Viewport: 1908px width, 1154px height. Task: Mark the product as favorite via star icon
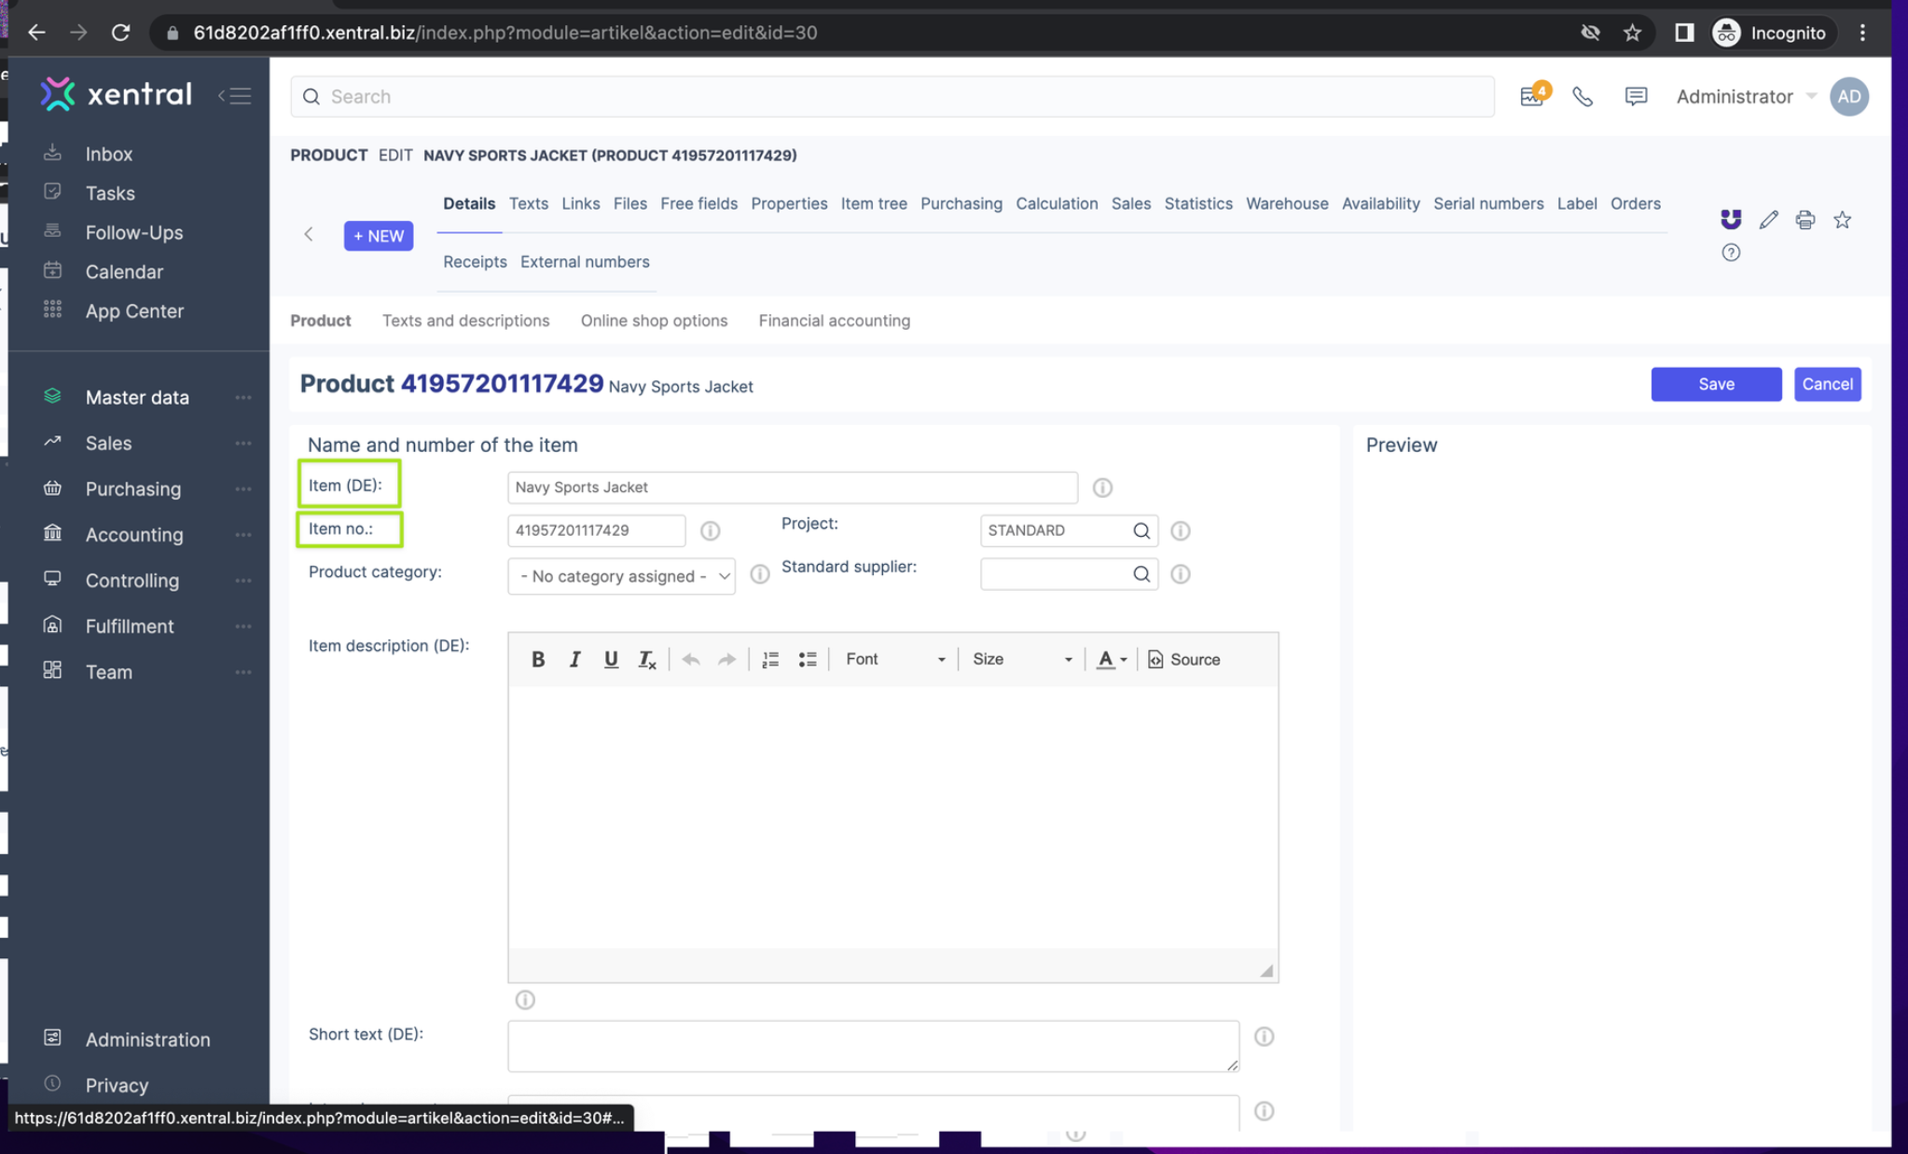pos(1842,219)
